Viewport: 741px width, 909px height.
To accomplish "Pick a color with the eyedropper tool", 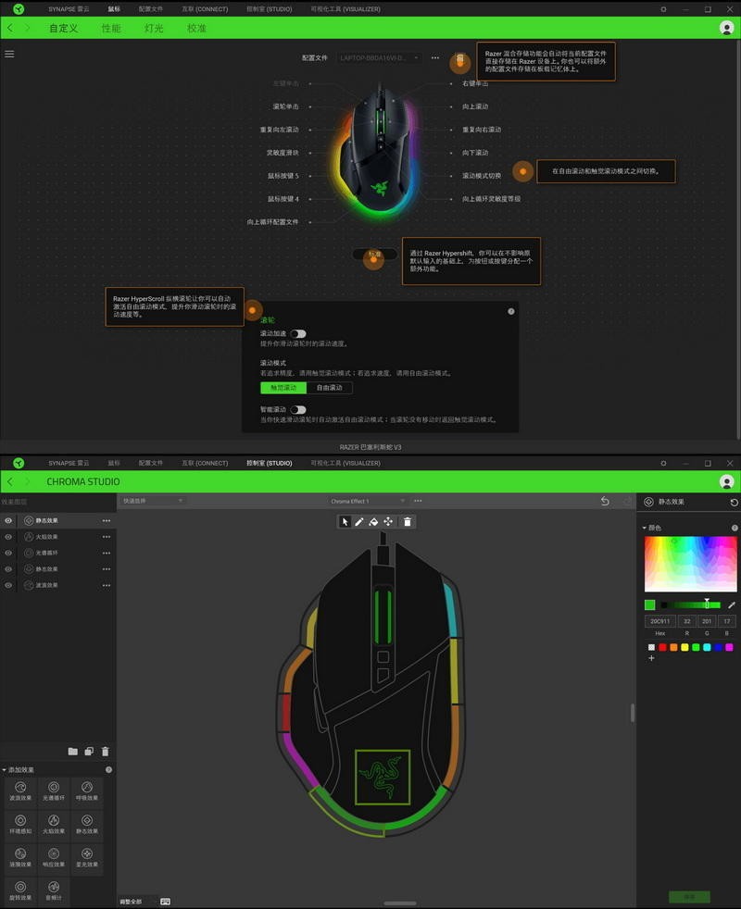I will pyautogui.click(x=732, y=604).
